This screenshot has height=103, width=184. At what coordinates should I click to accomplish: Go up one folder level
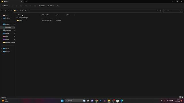11,11
